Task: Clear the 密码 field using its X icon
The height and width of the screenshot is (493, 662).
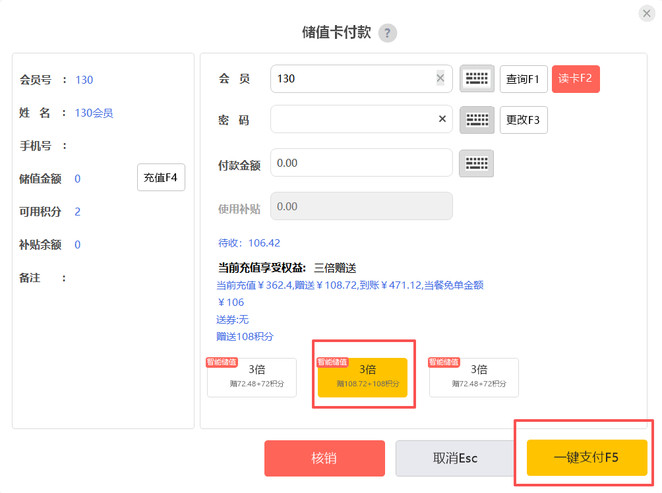Action: pyautogui.click(x=442, y=119)
